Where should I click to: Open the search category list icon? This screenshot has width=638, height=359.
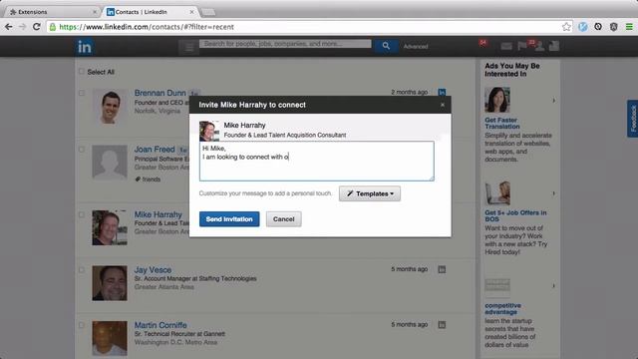tap(188, 47)
